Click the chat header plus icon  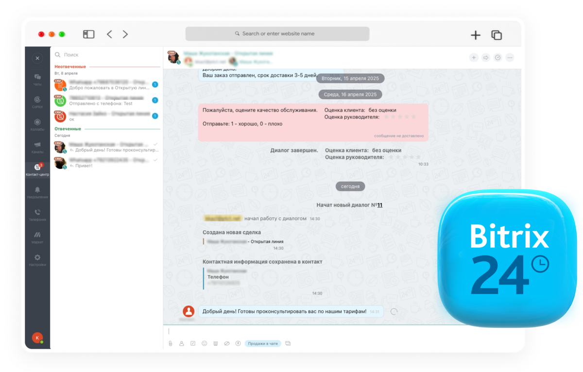click(474, 58)
